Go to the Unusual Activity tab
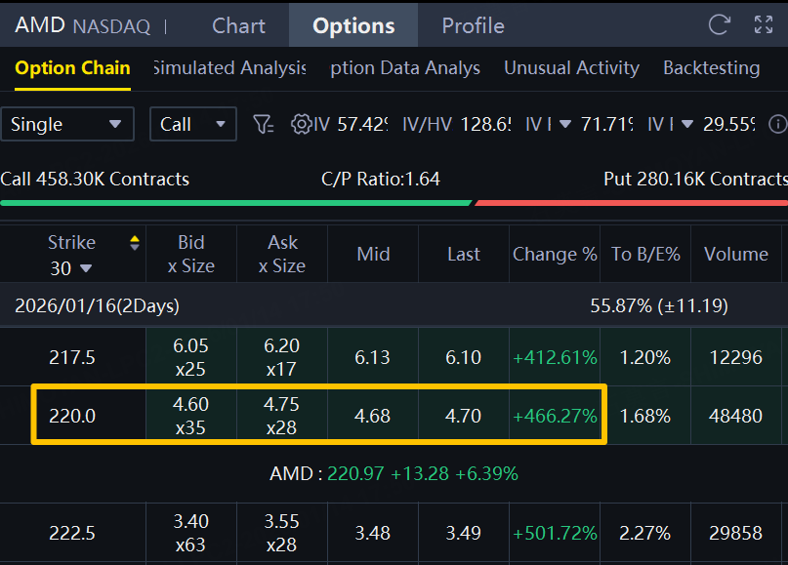The width and height of the screenshot is (788, 565). [x=571, y=68]
